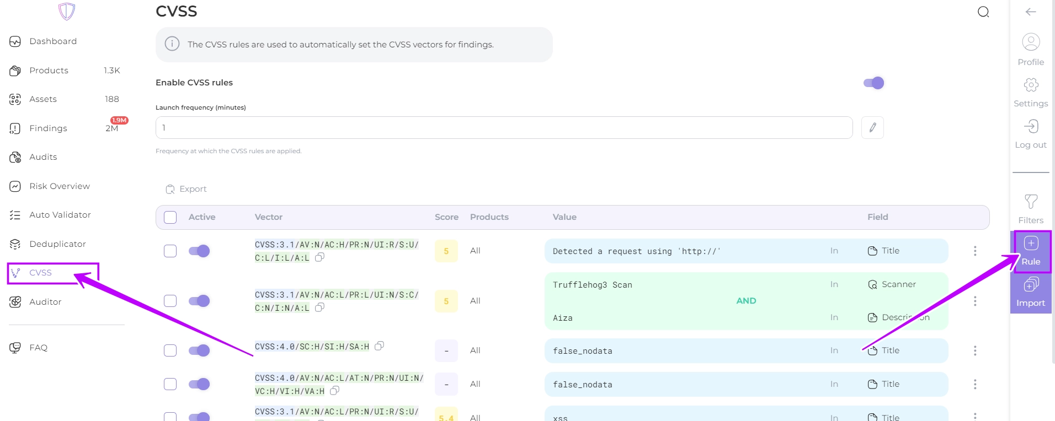
Task: Add a new Rule
Action: pos(1030,251)
